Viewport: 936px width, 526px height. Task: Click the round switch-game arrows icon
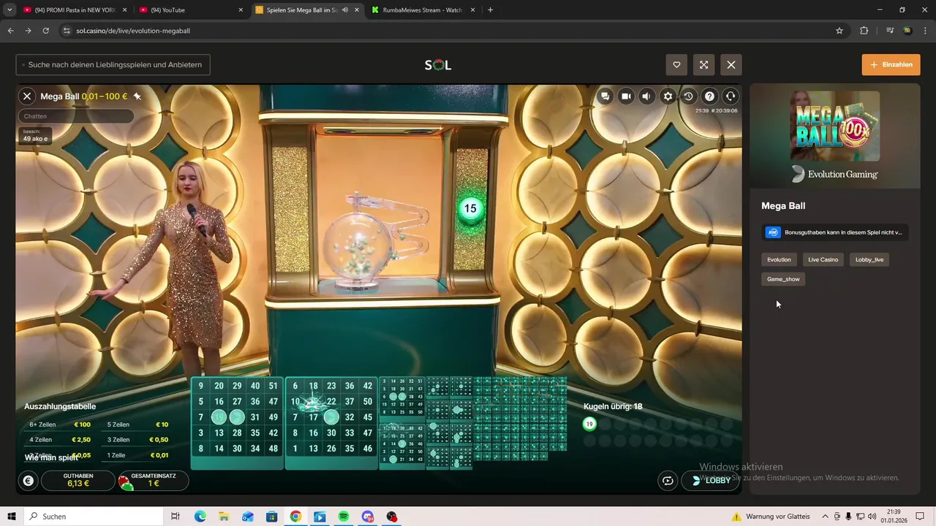coord(668,481)
